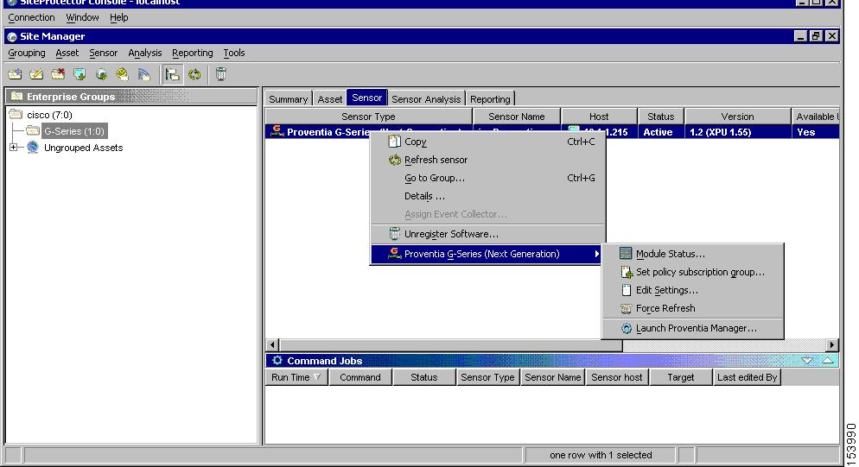Open Module Status… from the submenu
859x467 pixels.
693,254
